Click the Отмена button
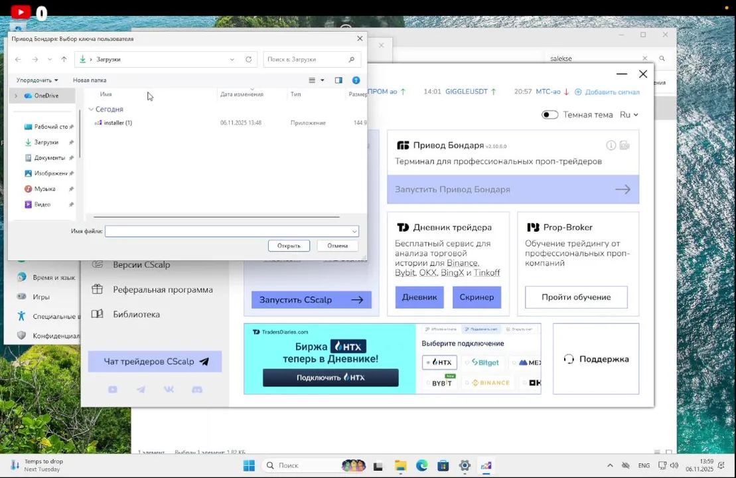This screenshot has width=736, height=478. 338,246
